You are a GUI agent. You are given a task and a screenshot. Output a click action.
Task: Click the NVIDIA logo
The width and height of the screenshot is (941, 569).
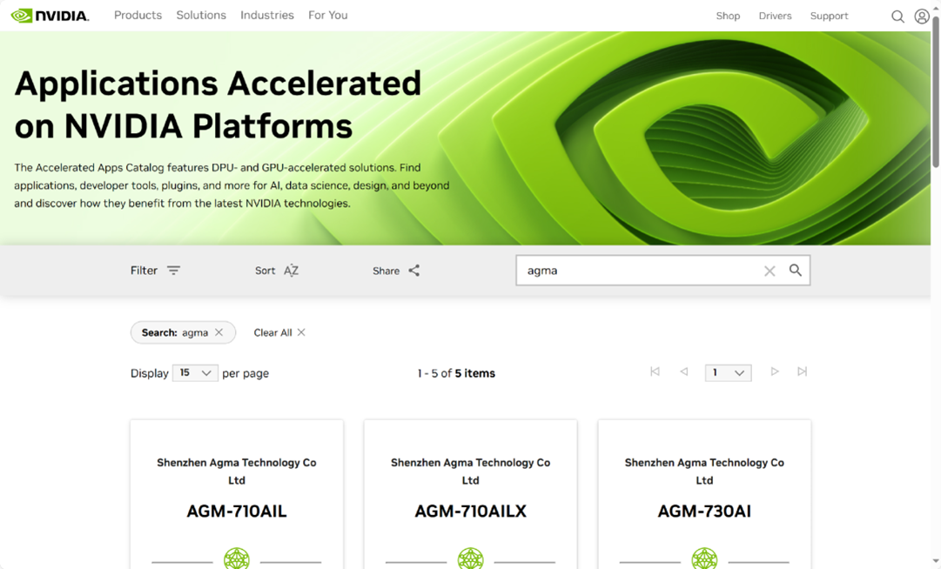50,16
